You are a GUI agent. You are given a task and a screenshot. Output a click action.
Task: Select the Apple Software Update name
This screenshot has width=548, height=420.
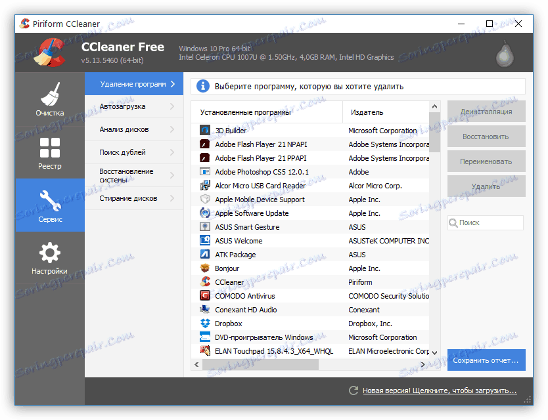coord(252,213)
